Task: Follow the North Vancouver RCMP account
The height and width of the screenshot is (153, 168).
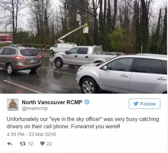Action: click(x=145, y=104)
